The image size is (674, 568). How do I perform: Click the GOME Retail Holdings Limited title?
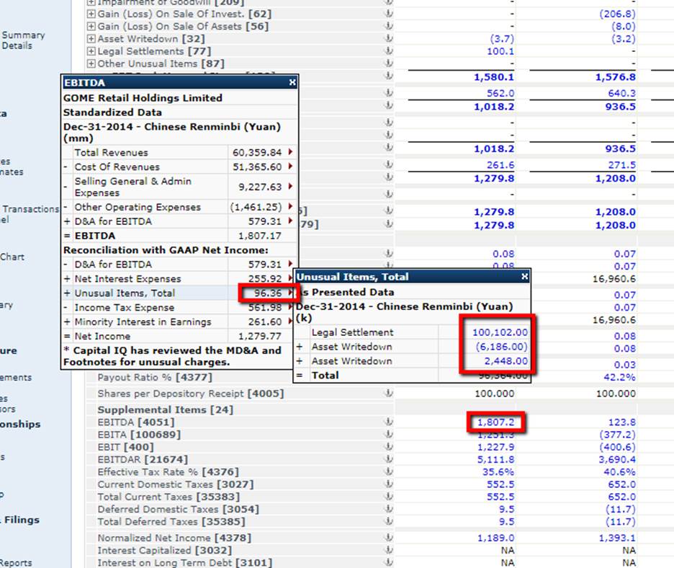tap(143, 98)
